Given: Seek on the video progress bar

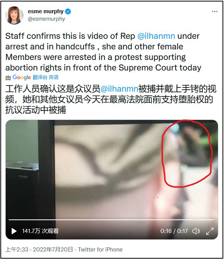Looking at the screenshot, I should (111, 220).
